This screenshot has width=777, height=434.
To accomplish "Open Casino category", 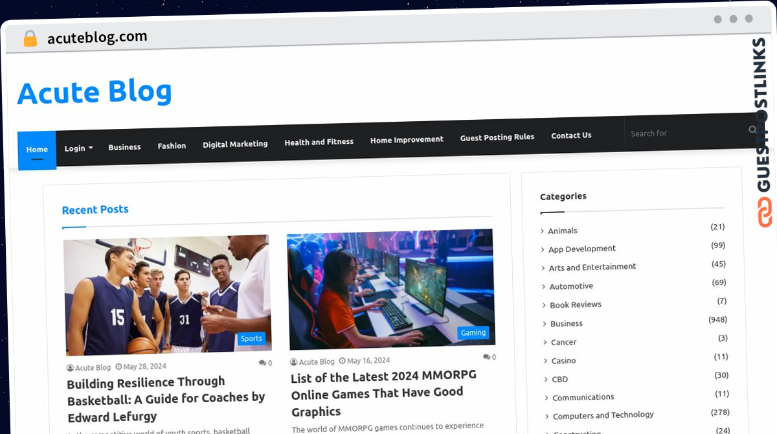I will click(563, 360).
